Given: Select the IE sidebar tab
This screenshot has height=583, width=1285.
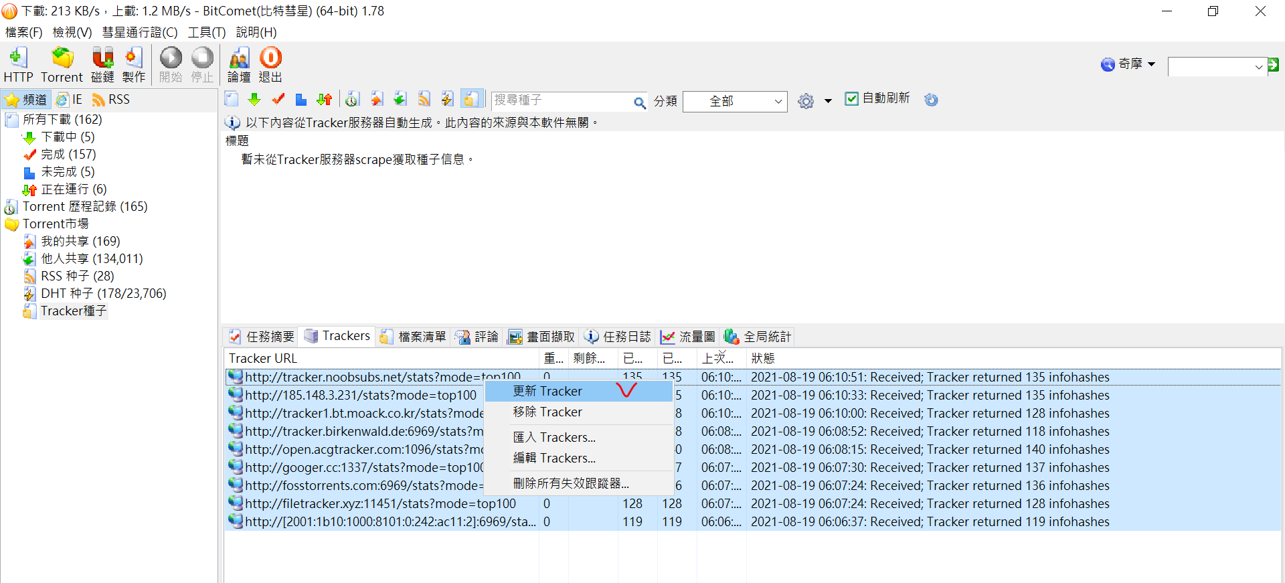Looking at the screenshot, I should point(69,100).
